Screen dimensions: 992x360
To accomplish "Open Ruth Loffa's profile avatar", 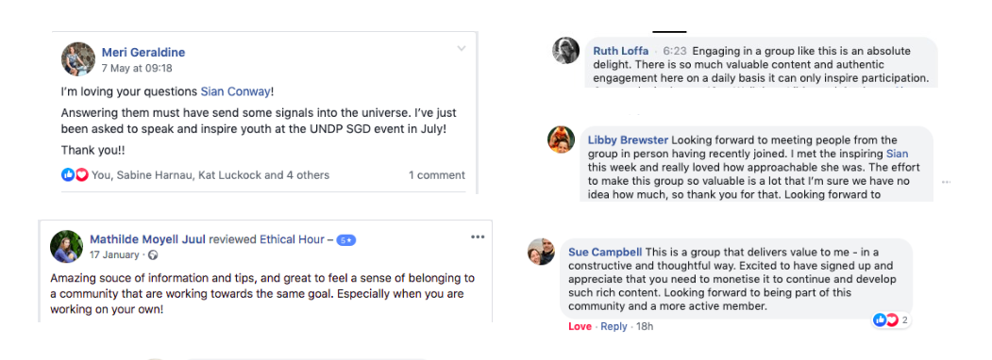I will [563, 50].
